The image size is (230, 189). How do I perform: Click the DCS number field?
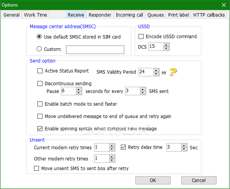click(156, 47)
